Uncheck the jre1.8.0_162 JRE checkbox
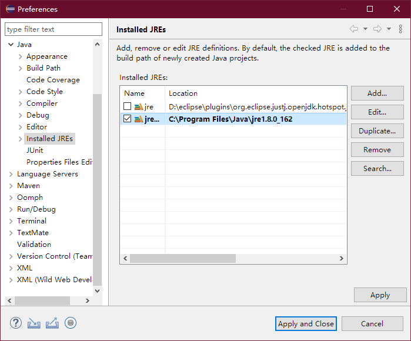The height and width of the screenshot is (341, 411). pos(128,119)
